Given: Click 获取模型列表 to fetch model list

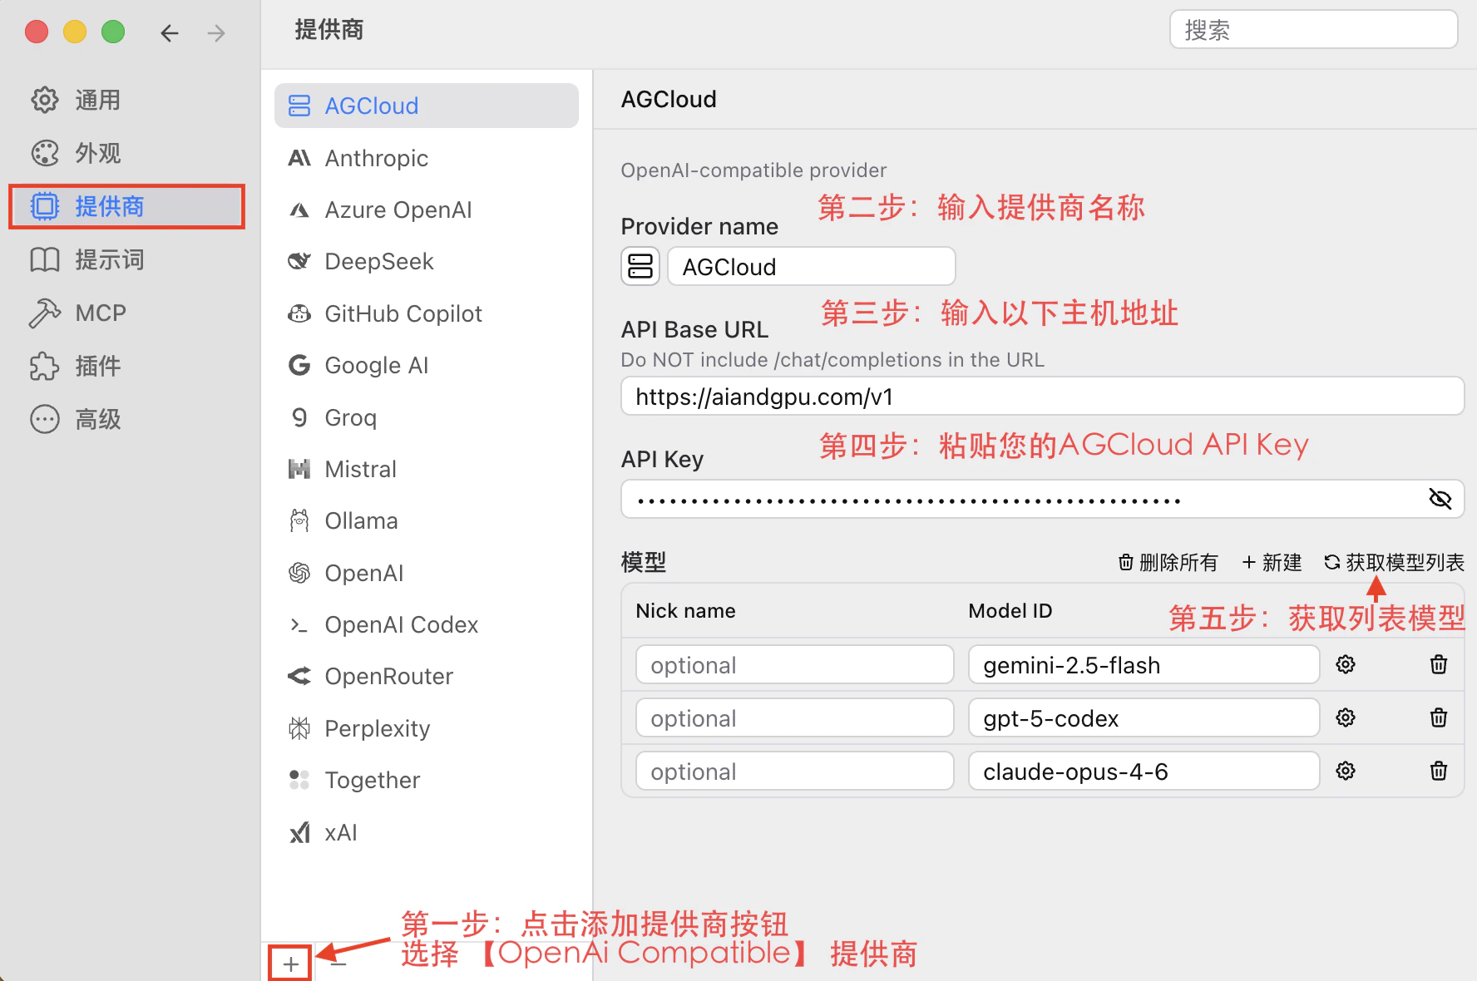Looking at the screenshot, I should pos(1394,563).
